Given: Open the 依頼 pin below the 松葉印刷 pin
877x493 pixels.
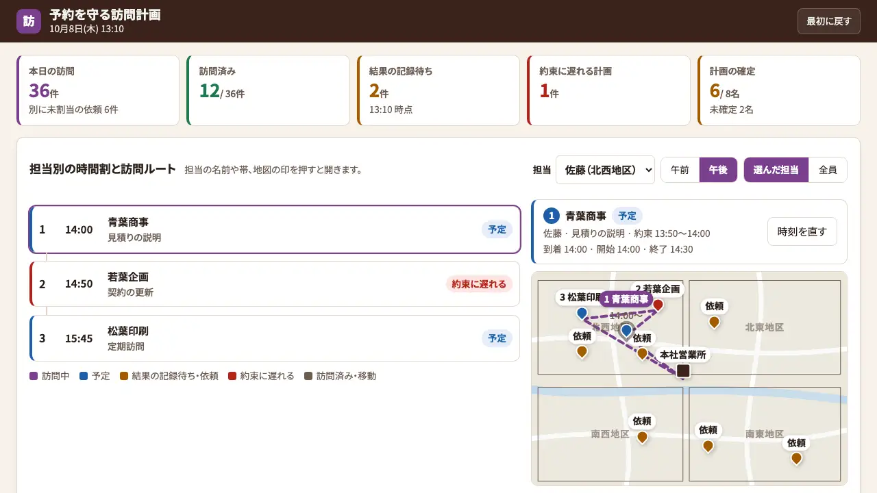Looking at the screenshot, I should point(582,351).
